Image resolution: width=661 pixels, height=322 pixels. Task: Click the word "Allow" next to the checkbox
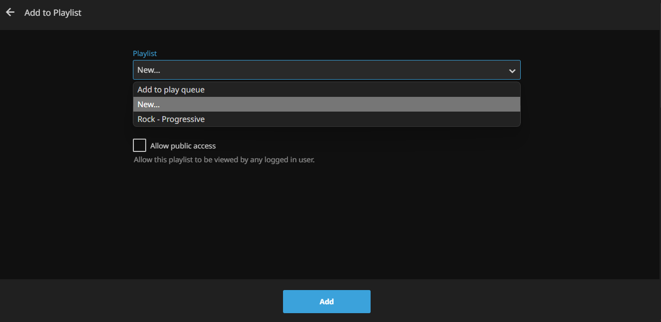[x=159, y=146]
